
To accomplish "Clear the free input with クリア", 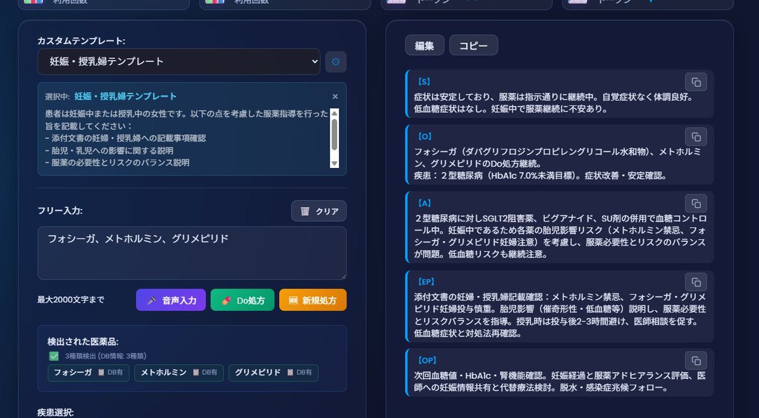I will (x=319, y=211).
